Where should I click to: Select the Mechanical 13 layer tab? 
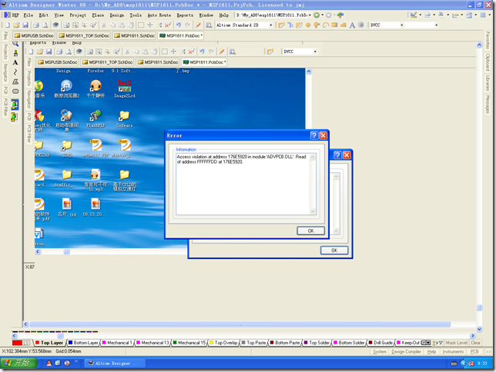coord(152,343)
